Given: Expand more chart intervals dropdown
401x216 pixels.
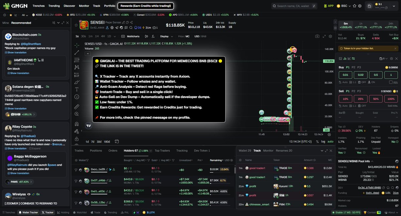Looking at the screenshot, I should (x=115, y=36).
